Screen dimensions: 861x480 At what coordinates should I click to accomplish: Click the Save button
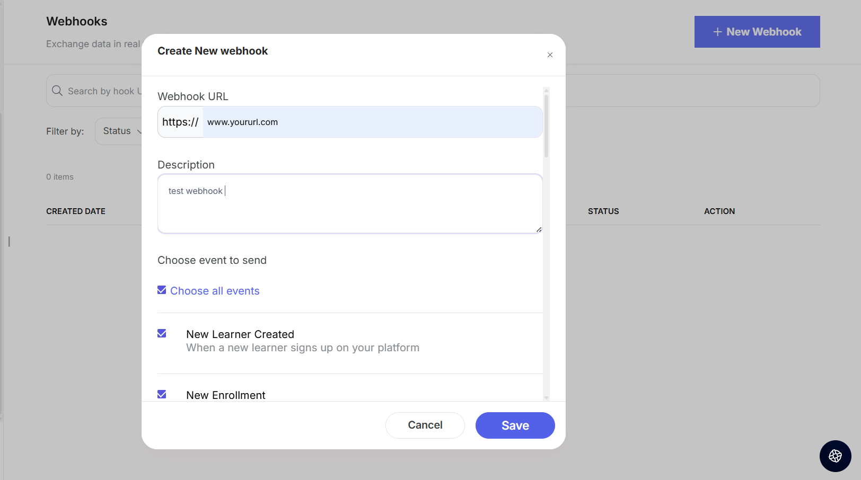pyautogui.click(x=515, y=425)
